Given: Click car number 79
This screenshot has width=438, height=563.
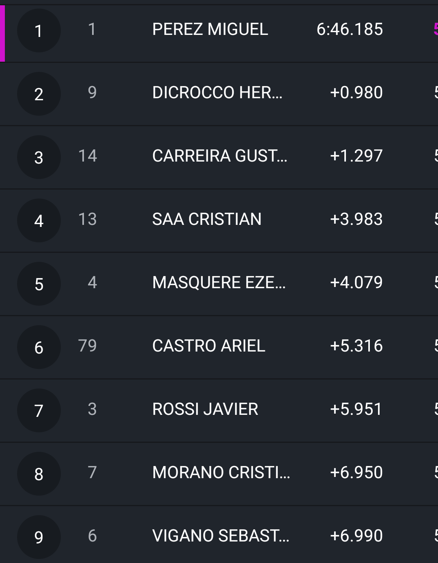Looking at the screenshot, I should pos(88,346).
